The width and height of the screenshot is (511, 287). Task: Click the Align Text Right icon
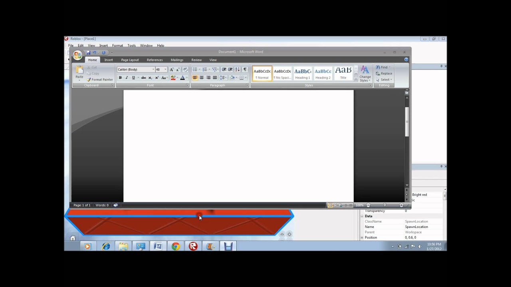click(208, 78)
